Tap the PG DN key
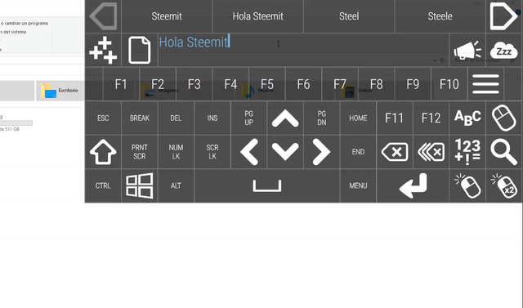Image resolution: width=523 pixels, height=308 pixels. pyautogui.click(x=321, y=118)
